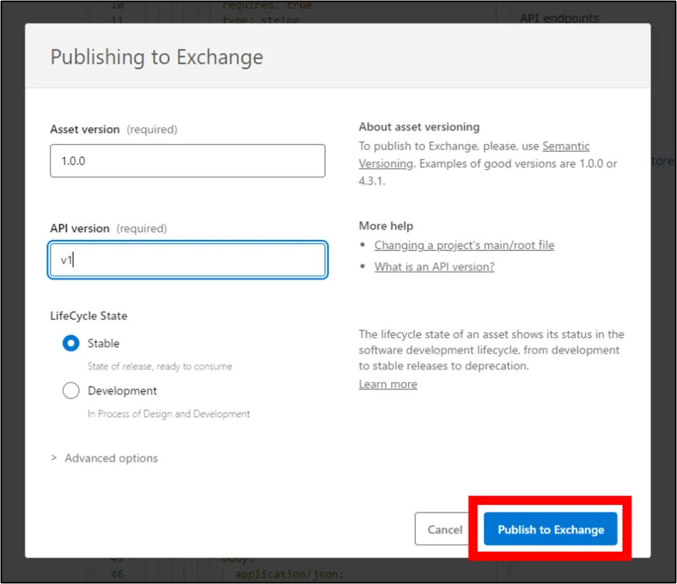
Task: Click 'API endpoints' text in background window
Action: pyautogui.click(x=559, y=18)
